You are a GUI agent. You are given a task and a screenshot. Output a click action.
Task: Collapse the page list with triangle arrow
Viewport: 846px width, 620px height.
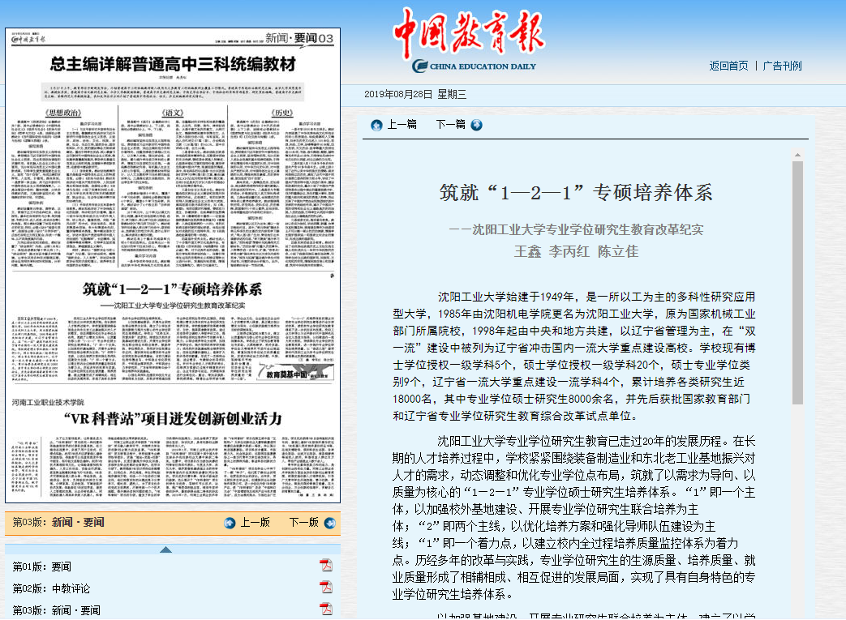pyautogui.click(x=165, y=549)
